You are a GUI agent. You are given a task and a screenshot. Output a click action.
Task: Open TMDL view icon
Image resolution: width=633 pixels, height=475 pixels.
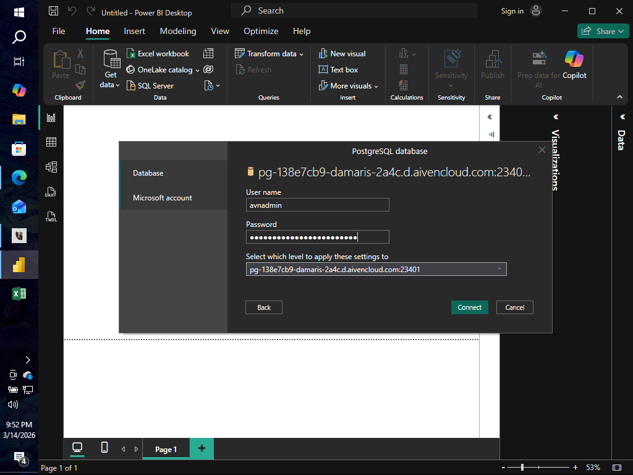tap(51, 216)
